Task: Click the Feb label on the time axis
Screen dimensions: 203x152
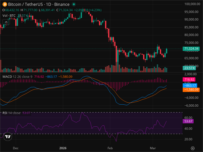Action: (110, 148)
